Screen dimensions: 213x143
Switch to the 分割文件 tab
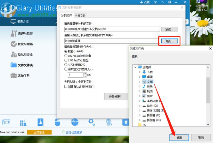(67, 15)
